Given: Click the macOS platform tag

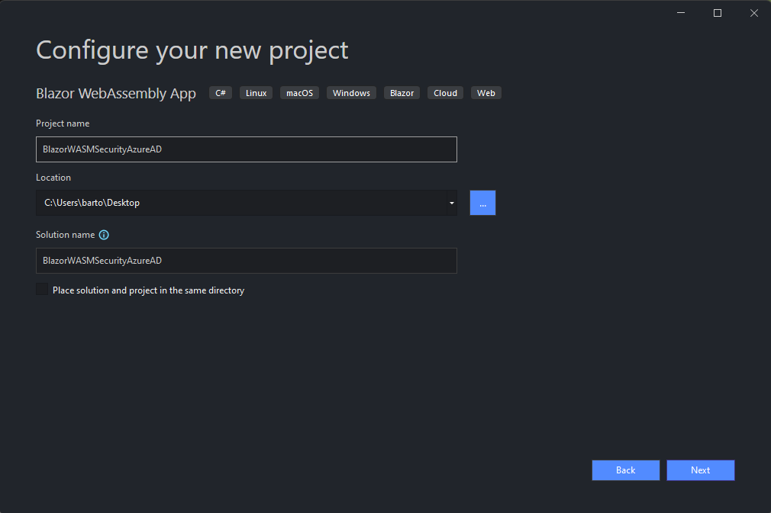Looking at the screenshot, I should coord(299,93).
